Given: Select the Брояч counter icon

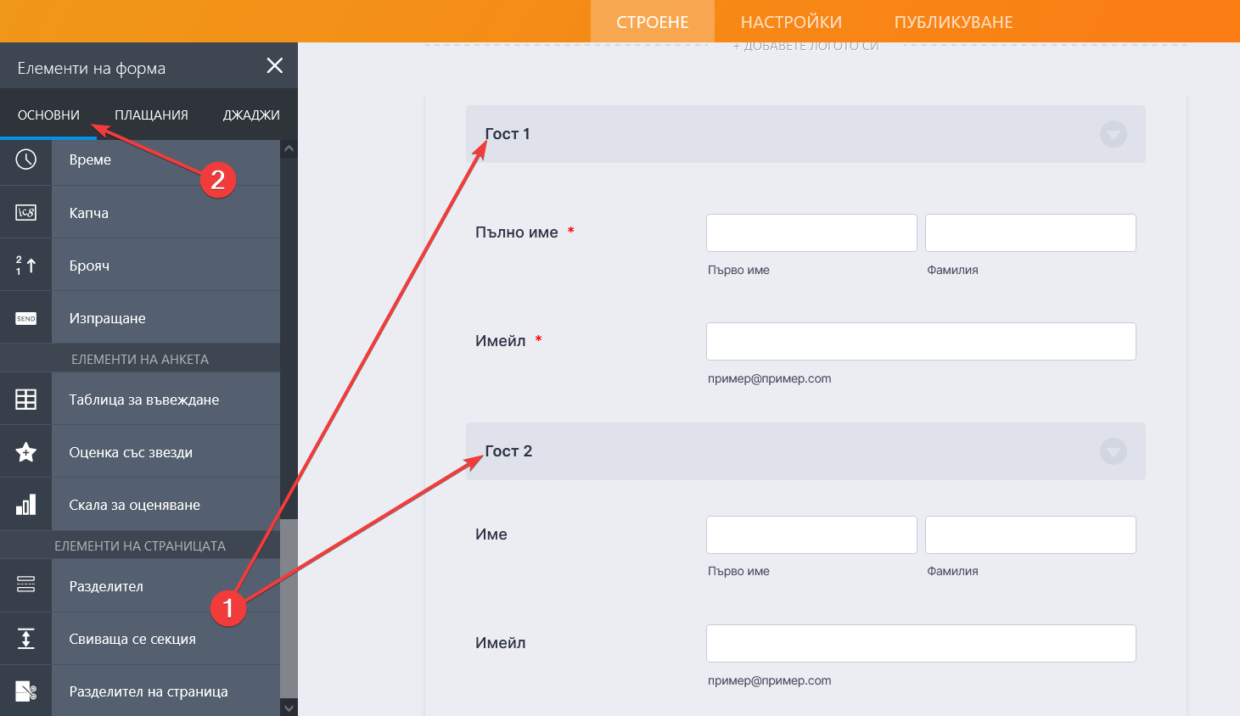Looking at the screenshot, I should tap(25, 266).
